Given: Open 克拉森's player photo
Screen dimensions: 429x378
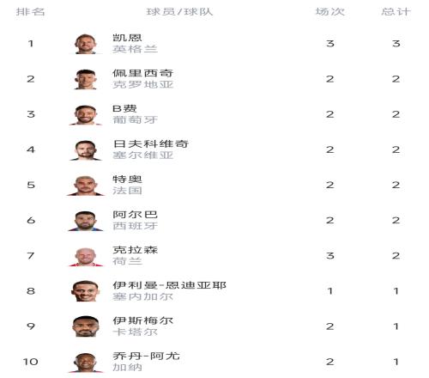Looking at the screenshot, I should tap(85, 256).
